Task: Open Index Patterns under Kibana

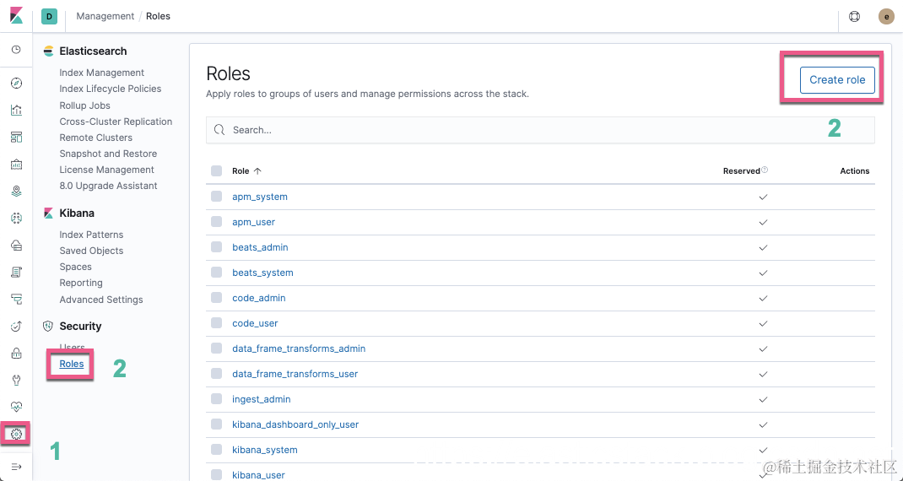Action: click(x=91, y=235)
